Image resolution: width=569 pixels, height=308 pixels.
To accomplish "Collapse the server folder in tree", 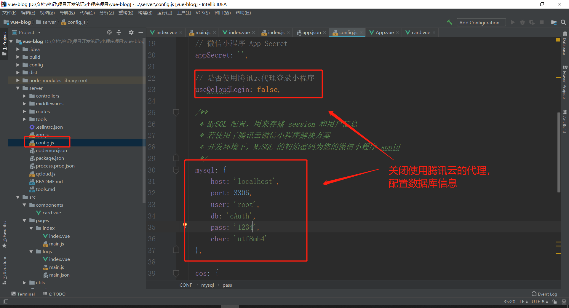I will 18,88.
